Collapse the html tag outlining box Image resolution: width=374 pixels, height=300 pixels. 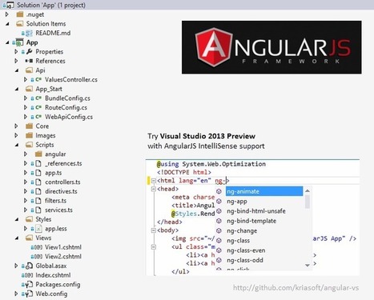pos(154,181)
